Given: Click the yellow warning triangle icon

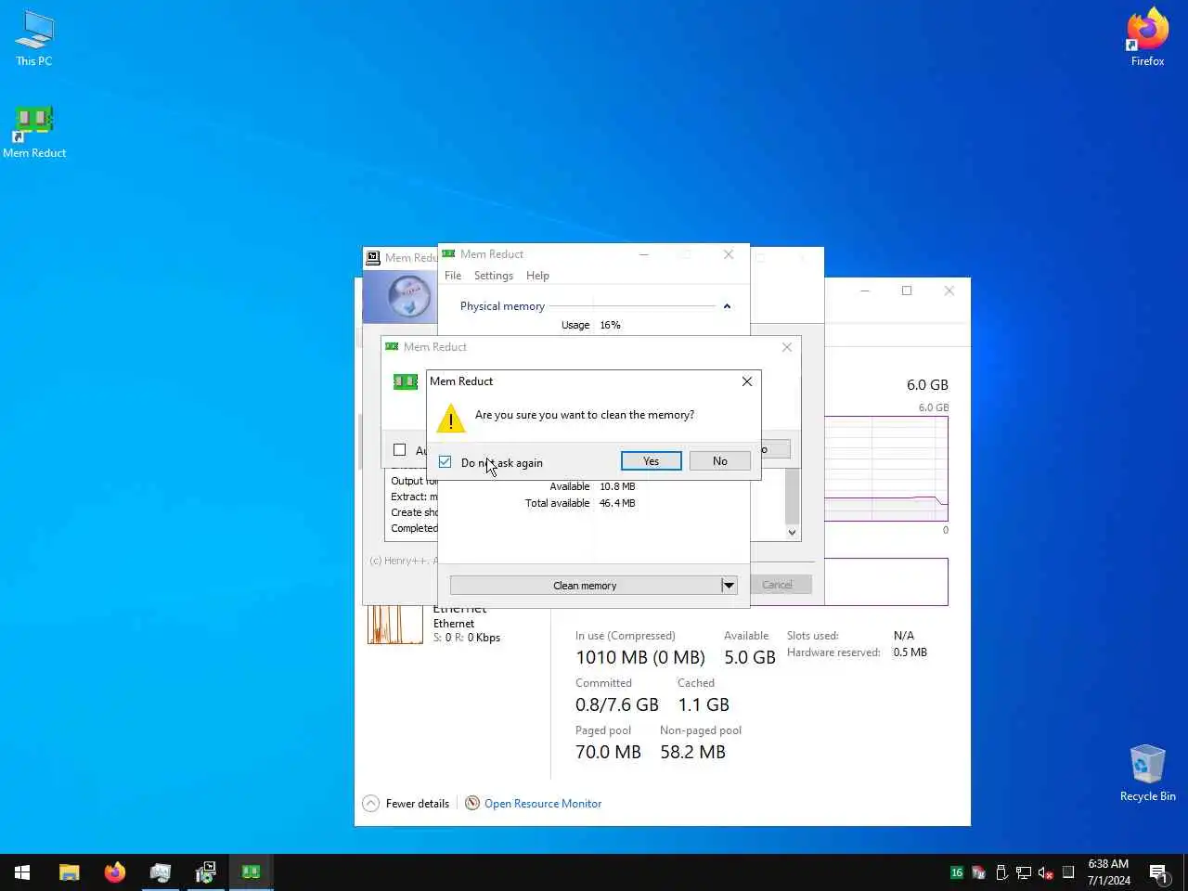Looking at the screenshot, I should click(451, 419).
